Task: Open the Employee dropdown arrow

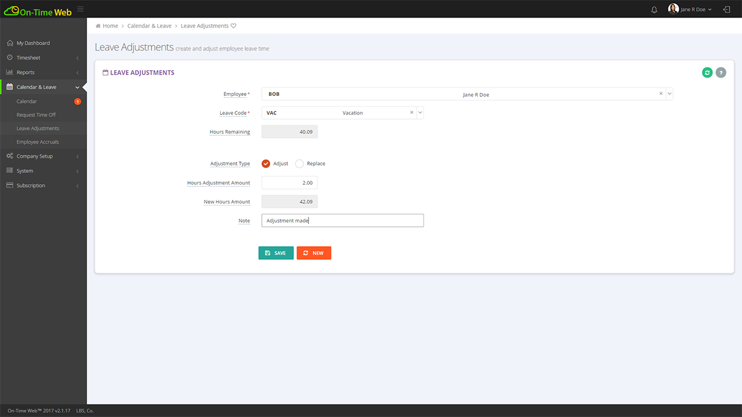Action: [669, 94]
